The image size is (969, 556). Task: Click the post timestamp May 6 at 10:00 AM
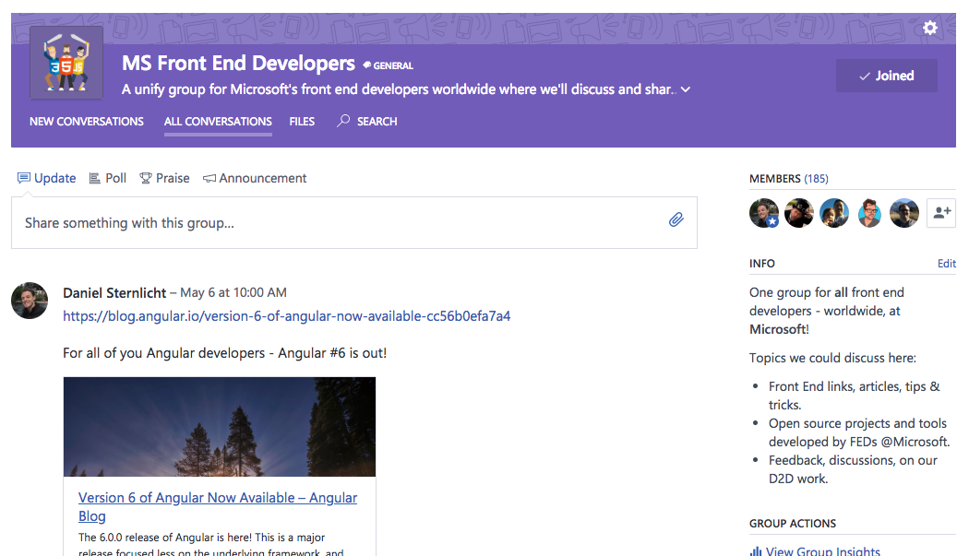pos(233,293)
